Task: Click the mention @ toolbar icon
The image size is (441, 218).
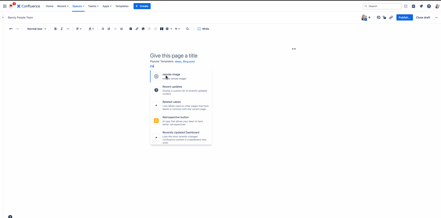Action: pos(149,29)
